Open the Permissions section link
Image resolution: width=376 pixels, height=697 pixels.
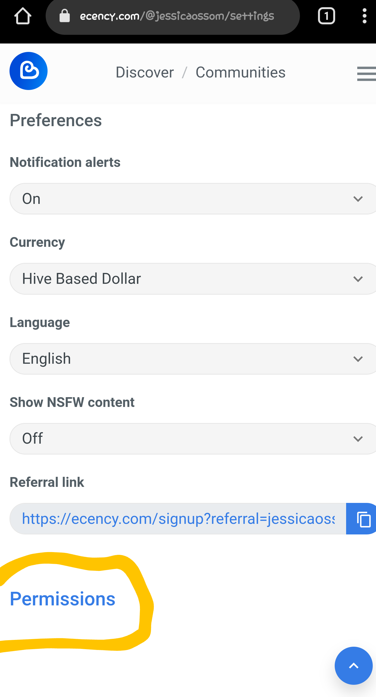click(x=63, y=599)
